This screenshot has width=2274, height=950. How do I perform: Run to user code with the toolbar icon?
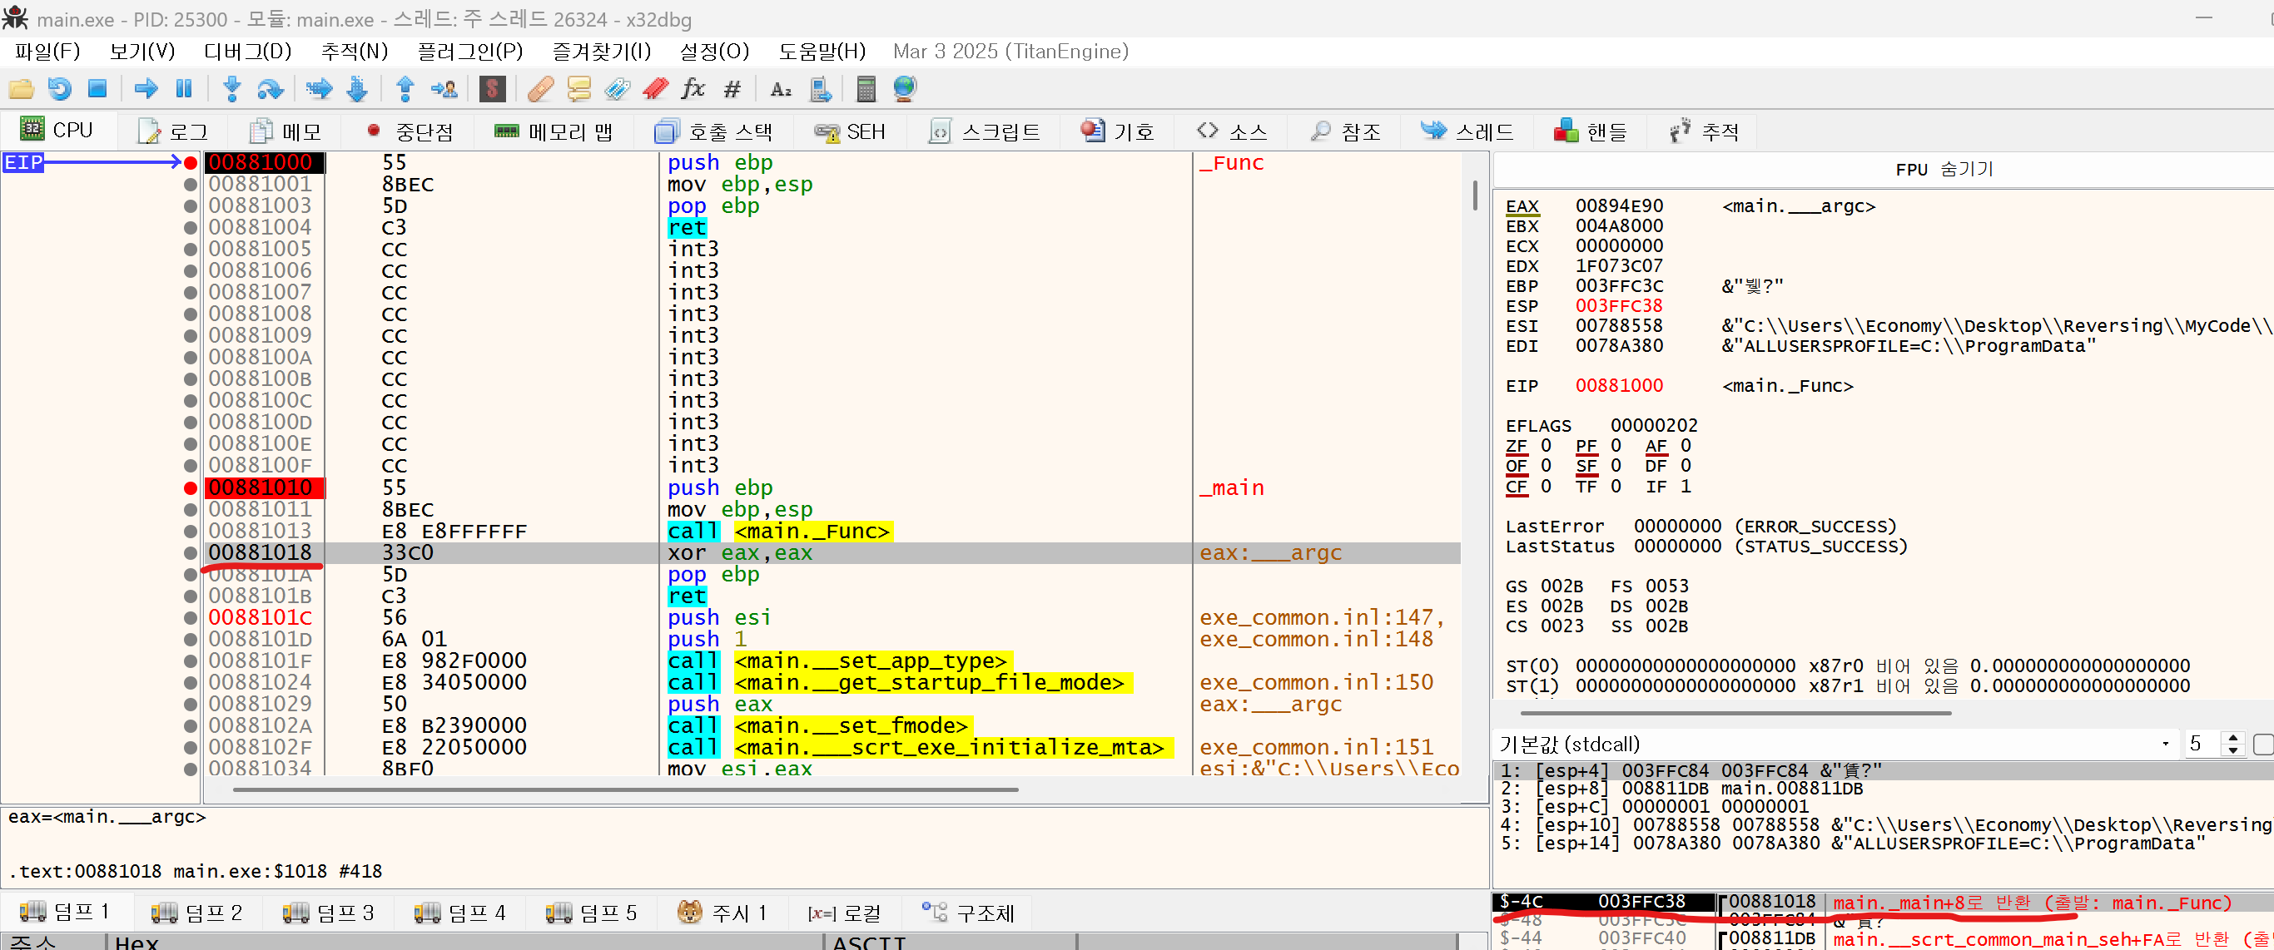coord(444,88)
